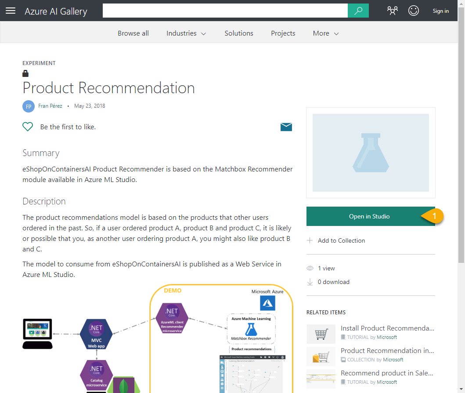
Task: Click the shopping cart icon of Install Product Recommenda...
Action: pyautogui.click(x=321, y=334)
